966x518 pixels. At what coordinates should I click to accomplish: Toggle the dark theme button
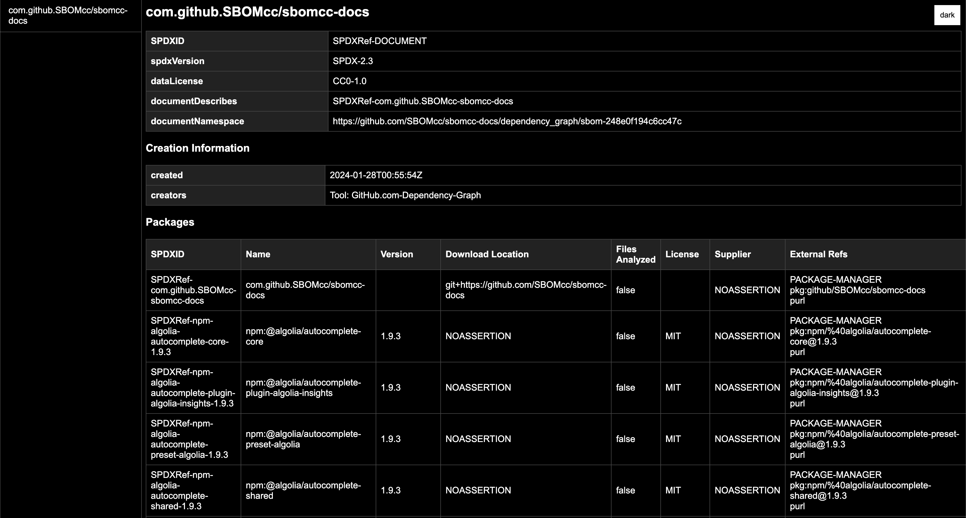tap(947, 15)
